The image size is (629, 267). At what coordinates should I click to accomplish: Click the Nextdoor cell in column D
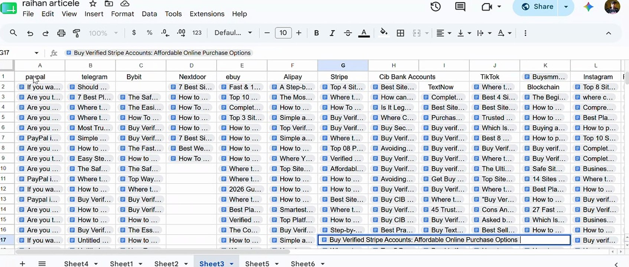(x=191, y=77)
